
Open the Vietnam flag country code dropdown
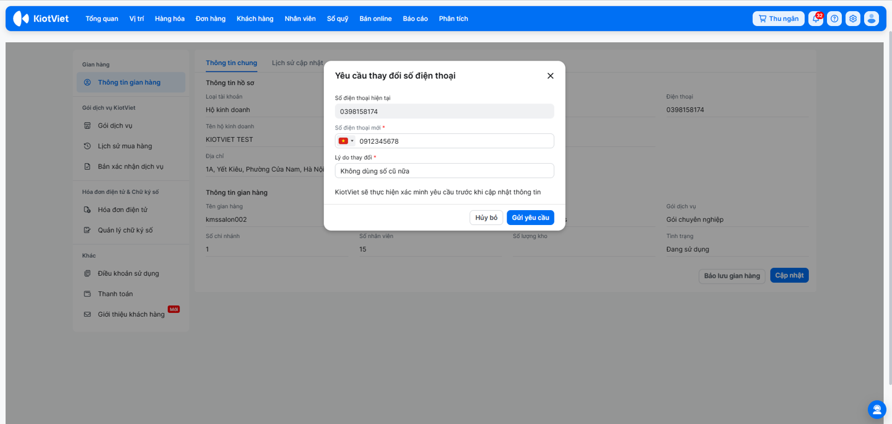point(346,141)
